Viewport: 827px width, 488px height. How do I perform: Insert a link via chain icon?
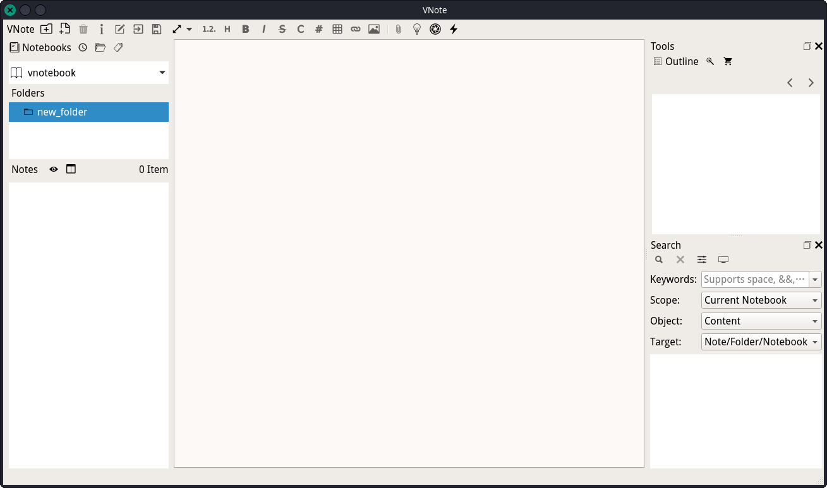point(356,29)
